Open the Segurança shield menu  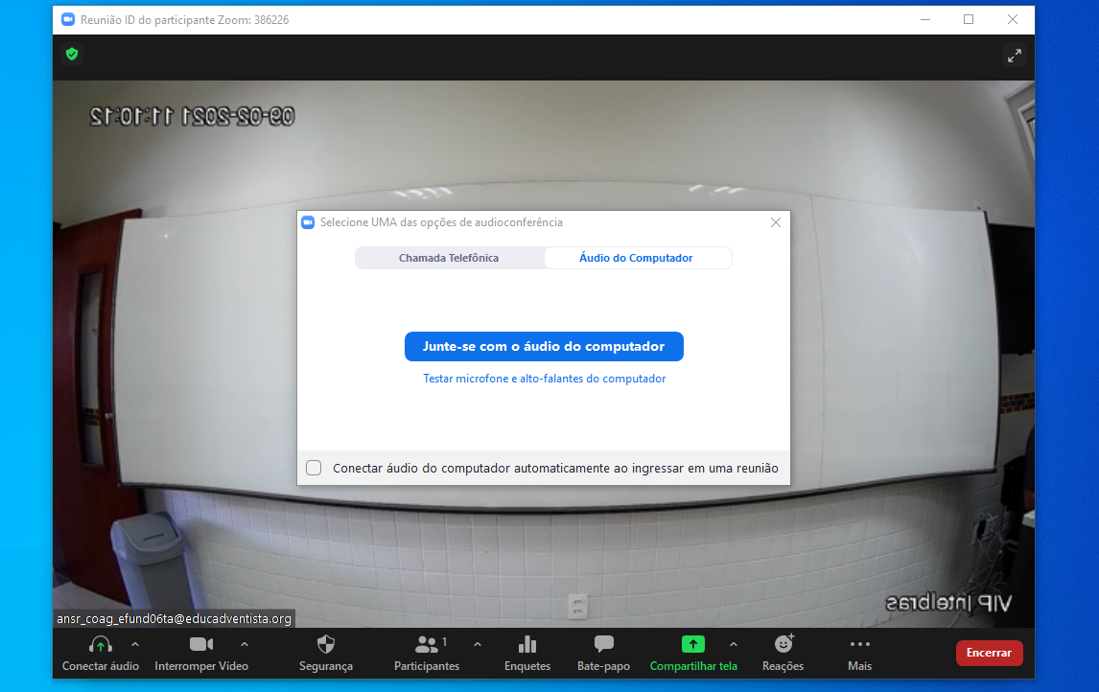coord(326,645)
